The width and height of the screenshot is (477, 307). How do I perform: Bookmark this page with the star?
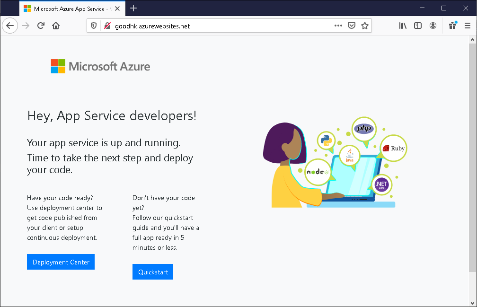click(x=364, y=26)
